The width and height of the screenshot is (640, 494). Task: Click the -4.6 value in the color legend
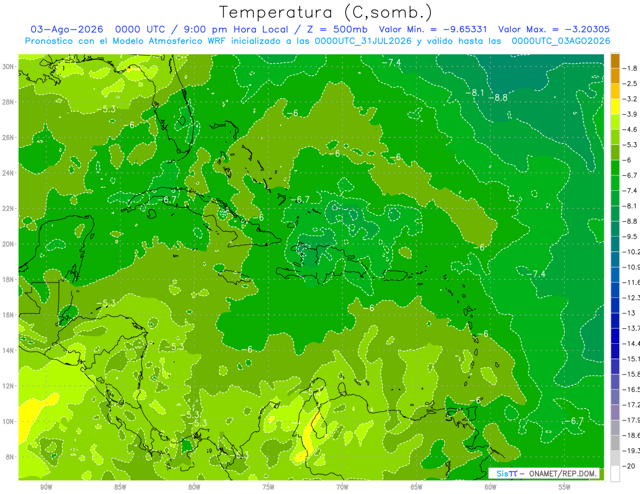pyautogui.click(x=630, y=129)
